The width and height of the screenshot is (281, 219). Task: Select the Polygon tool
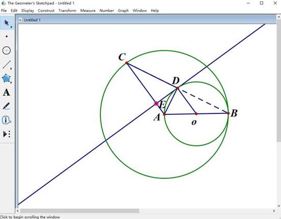pos(6,78)
